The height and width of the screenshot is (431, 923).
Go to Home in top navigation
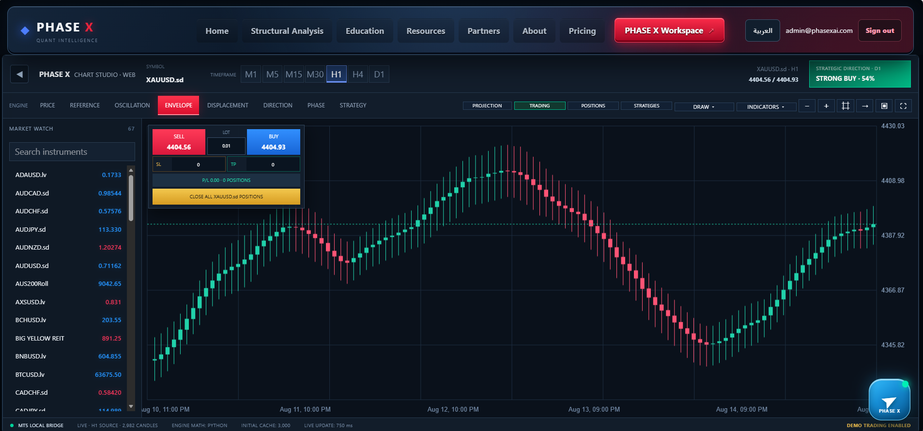217,31
